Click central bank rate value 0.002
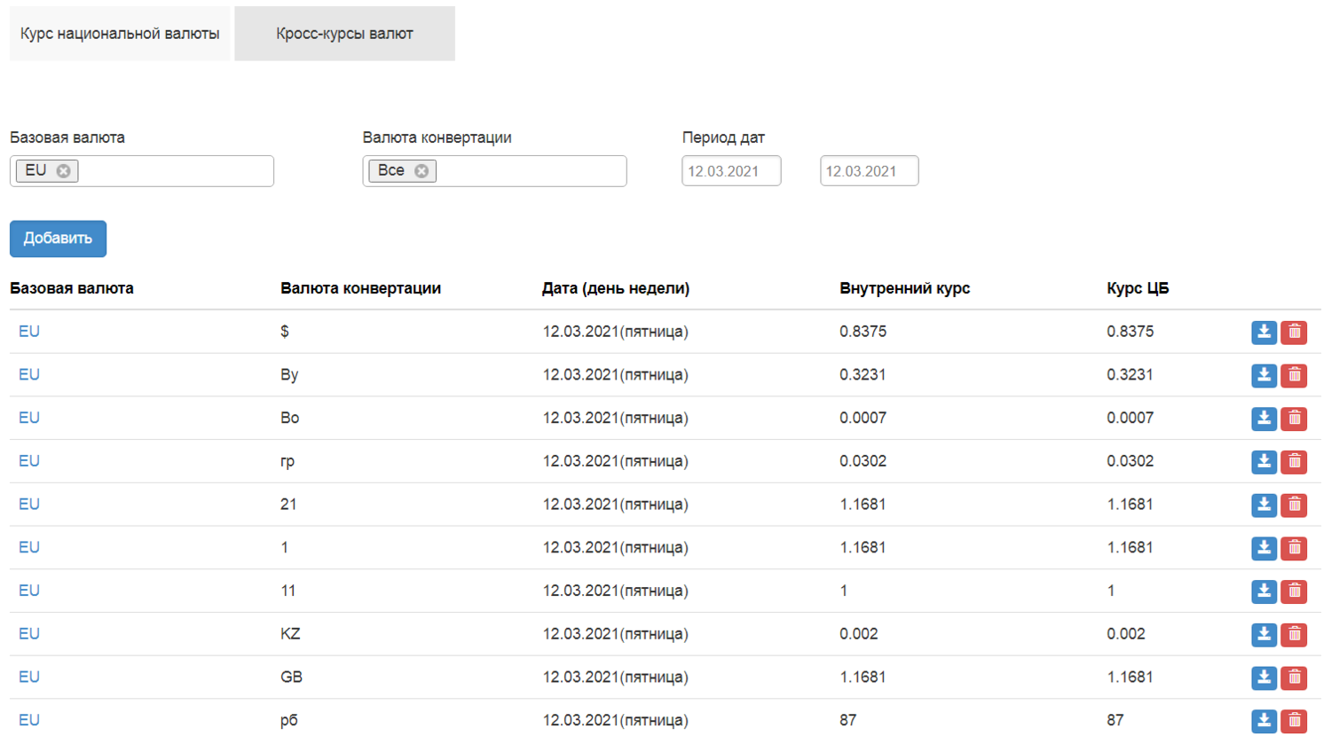Viewport: 1331px width, 752px height. pyautogui.click(x=1126, y=634)
